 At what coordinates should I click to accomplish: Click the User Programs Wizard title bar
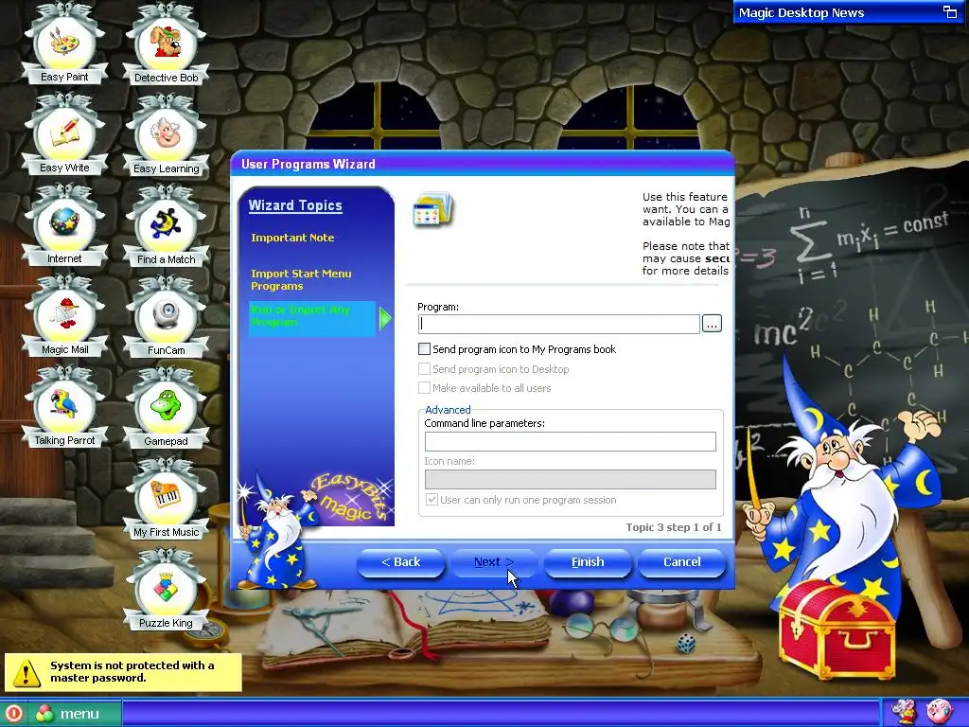(482, 164)
